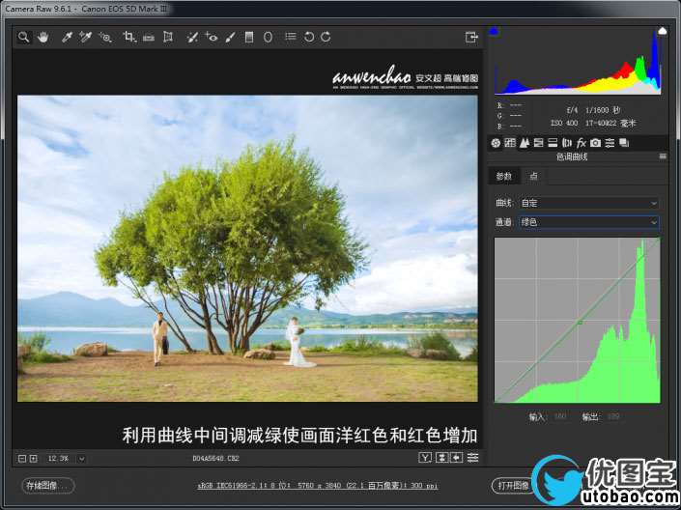Toggle shadow clipping warning on histogram
The width and height of the screenshot is (681, 510).
pyautogui.click(x=494, y=31)
